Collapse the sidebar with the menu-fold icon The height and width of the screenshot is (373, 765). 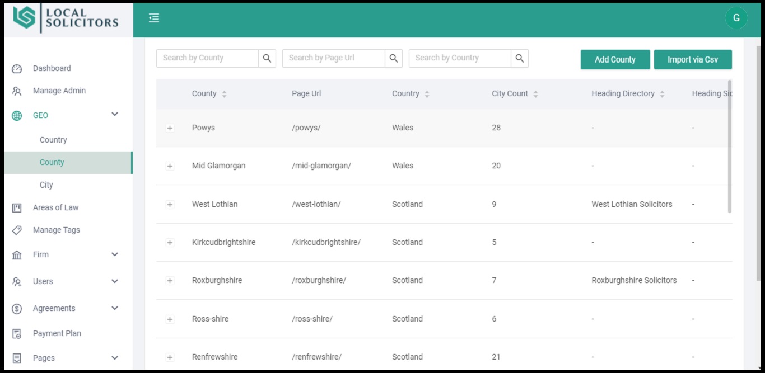point(154,18)
